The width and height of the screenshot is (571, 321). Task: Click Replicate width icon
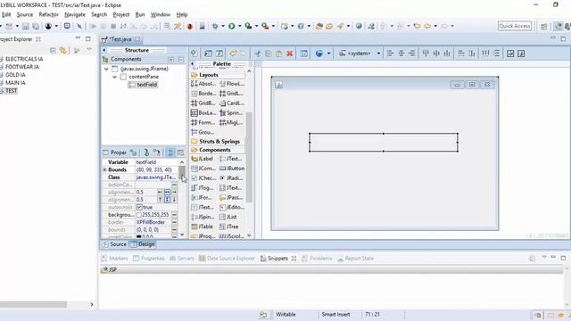click(x=461, y=53)
